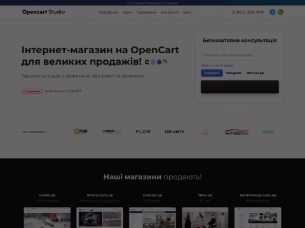Click the Інтеграція з ChatGPT text
Screen dimensions: 305x228
click(64, 91)
